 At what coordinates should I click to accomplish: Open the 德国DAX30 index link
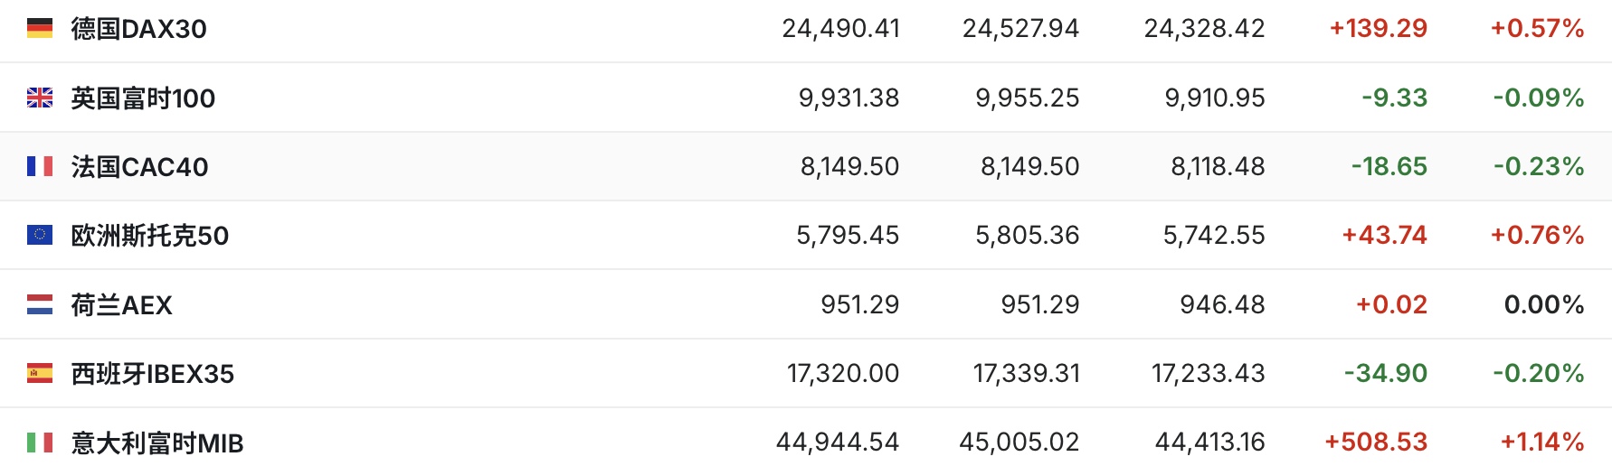(x=139, y=29)
